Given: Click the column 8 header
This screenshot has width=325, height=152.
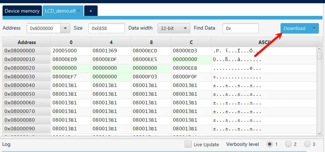Looking at the screenshot, I should pyautogui.click(x=151, y=42).
